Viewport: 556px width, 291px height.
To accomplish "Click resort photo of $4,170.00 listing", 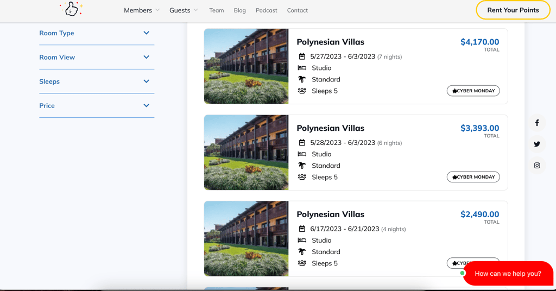I will [246, 66].
